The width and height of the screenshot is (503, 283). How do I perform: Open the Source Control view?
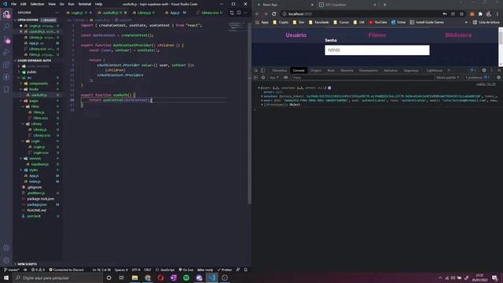(6, 39)
